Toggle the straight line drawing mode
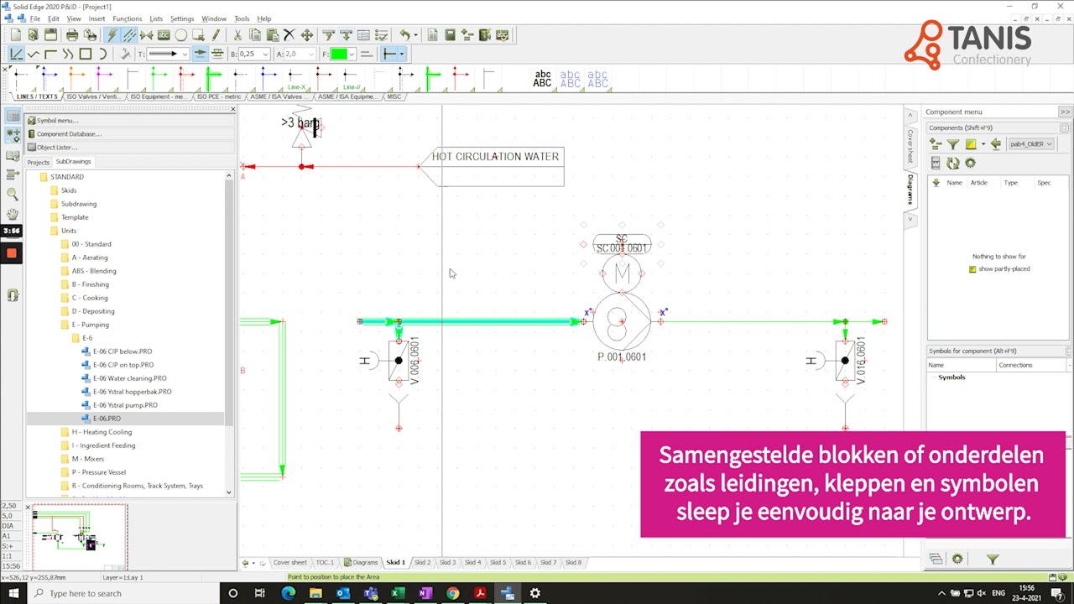This screenshot has width=1074, height=604. [x=15, y=54]
